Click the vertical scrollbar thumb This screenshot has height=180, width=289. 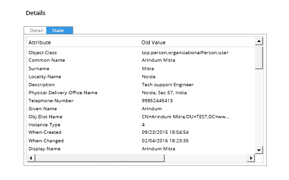259,58
